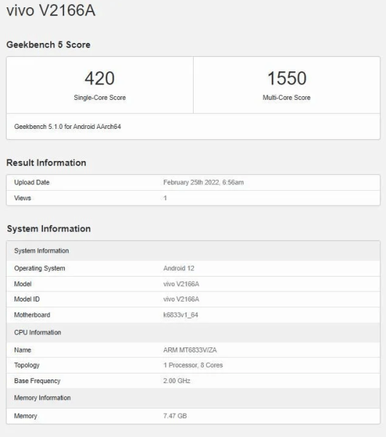
Task: Select the CPU name ARM MT6833V/ZA
Action: pyautogui.click(x=190, y=350)
